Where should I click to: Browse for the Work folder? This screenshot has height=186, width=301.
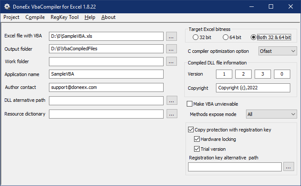(171, 61)
